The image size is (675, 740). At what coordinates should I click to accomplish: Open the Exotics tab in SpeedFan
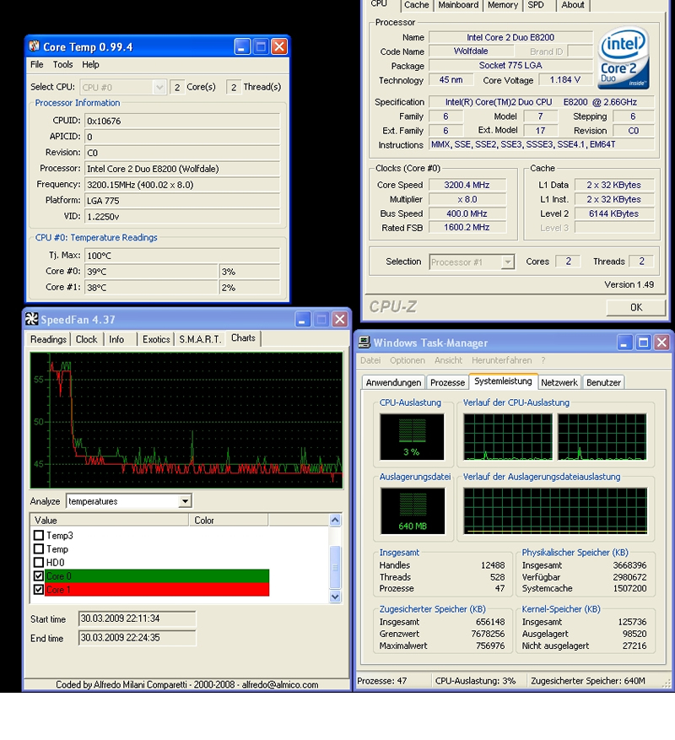(x=156, y=339)
